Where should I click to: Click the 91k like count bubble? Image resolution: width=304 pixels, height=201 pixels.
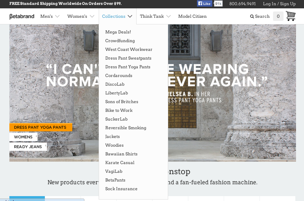coord(218,3)
